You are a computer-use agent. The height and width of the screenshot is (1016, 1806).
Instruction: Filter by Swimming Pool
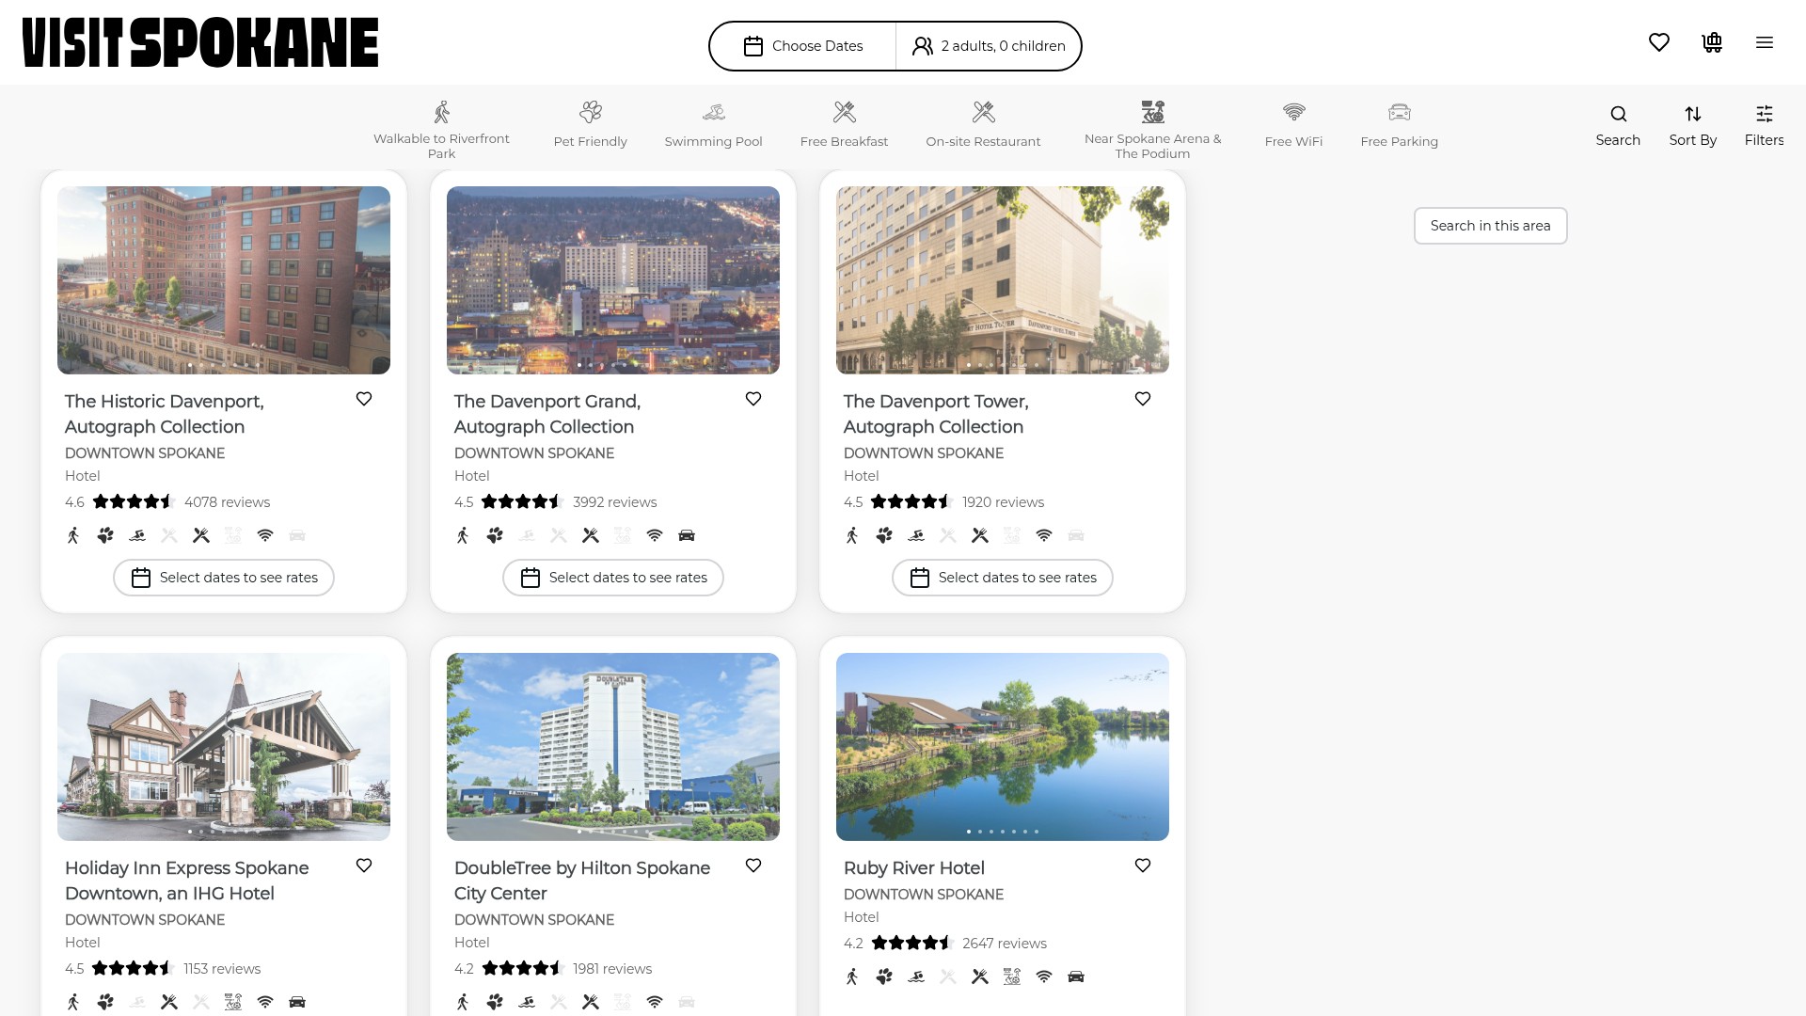[x=713, y=125]
